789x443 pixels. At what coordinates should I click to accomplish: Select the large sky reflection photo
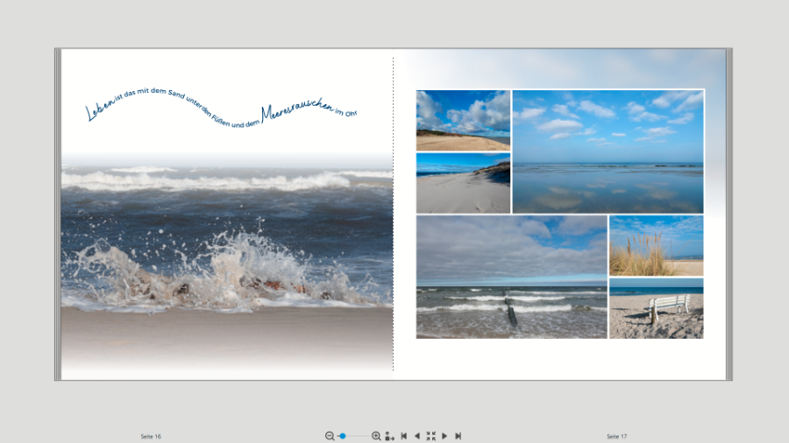(608, 151)
